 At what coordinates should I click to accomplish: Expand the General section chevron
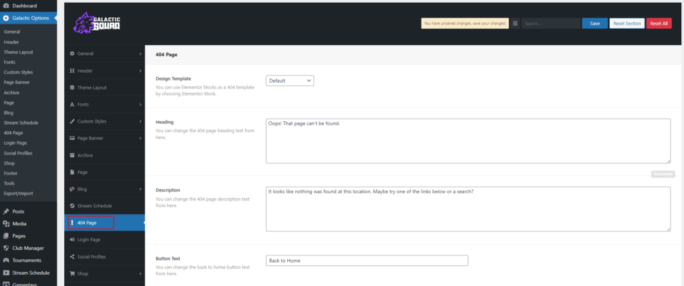(140, 53)
